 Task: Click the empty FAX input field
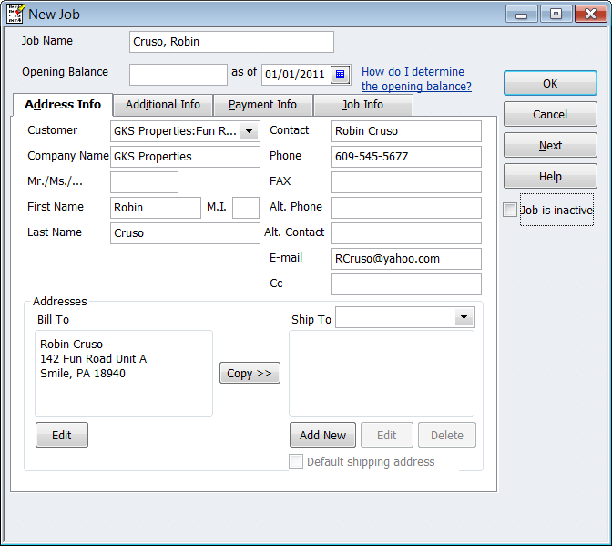click(x=406, y=182)
